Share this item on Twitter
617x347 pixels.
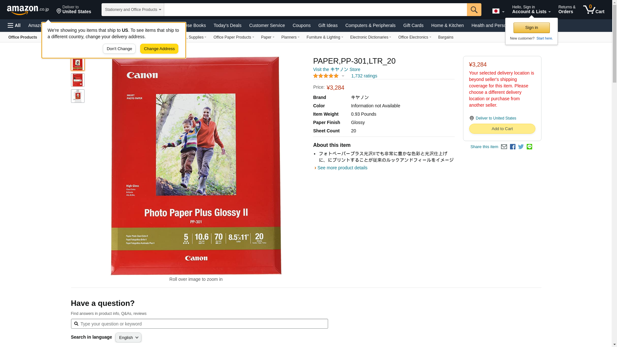coord(521,147)
